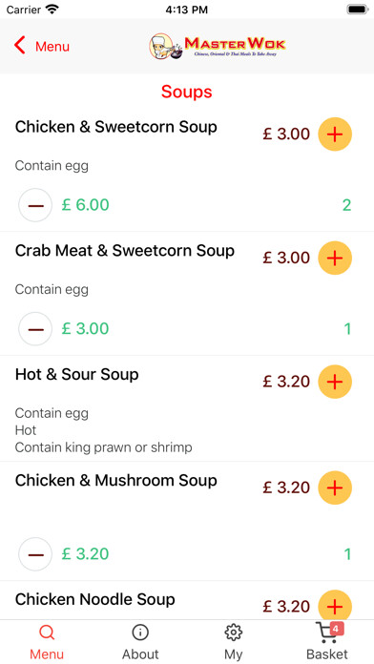The image size is (374, 664).
Task: Tap the Crab Meat & Sweetcorn Soup title
Action: (125, 251)
